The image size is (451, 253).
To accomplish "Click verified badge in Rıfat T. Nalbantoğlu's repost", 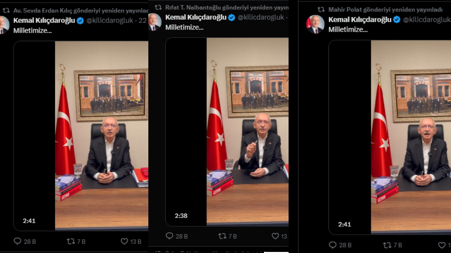I will click(x=231, y=18).
